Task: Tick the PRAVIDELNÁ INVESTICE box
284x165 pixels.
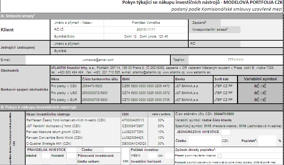Action: pos(72,150)
